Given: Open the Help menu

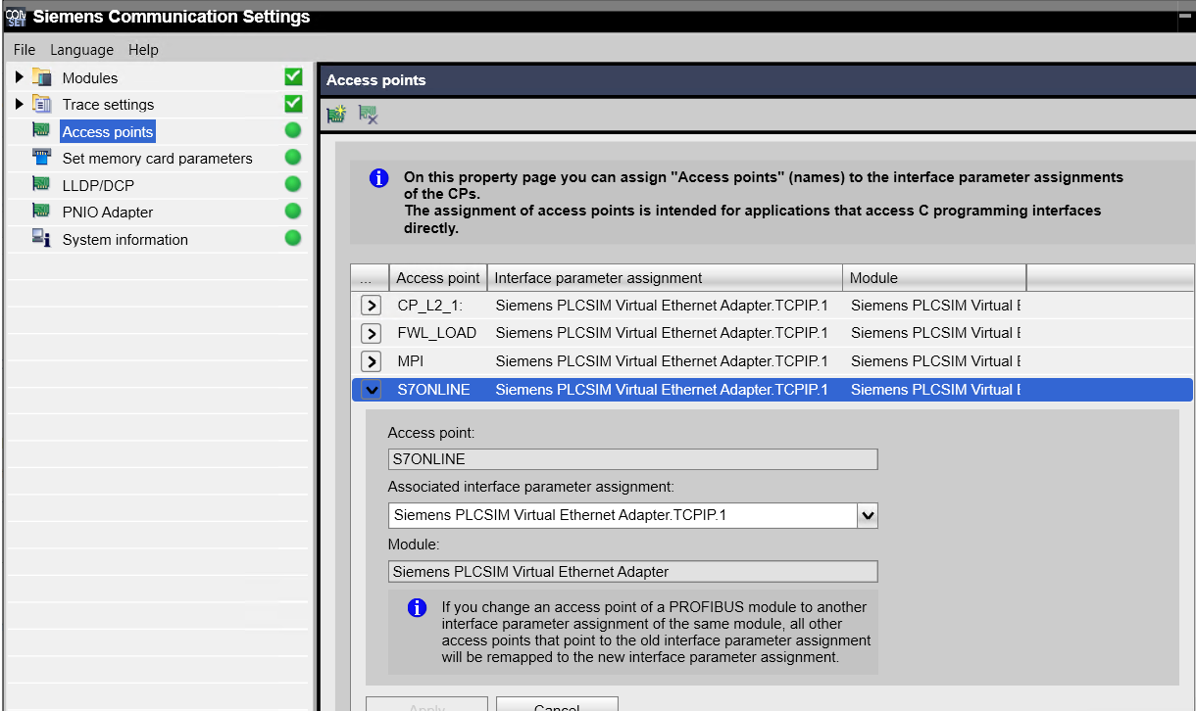Looking at the screenshot, I should (143, 49).
